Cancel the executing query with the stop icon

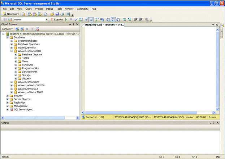pyautogui.click(x=71, y=19)
